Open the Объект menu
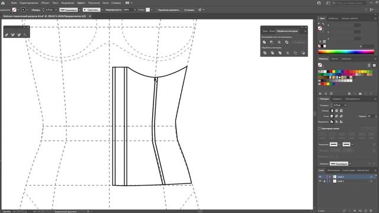This screenshot has height=213, width=379. coord(45,3)
